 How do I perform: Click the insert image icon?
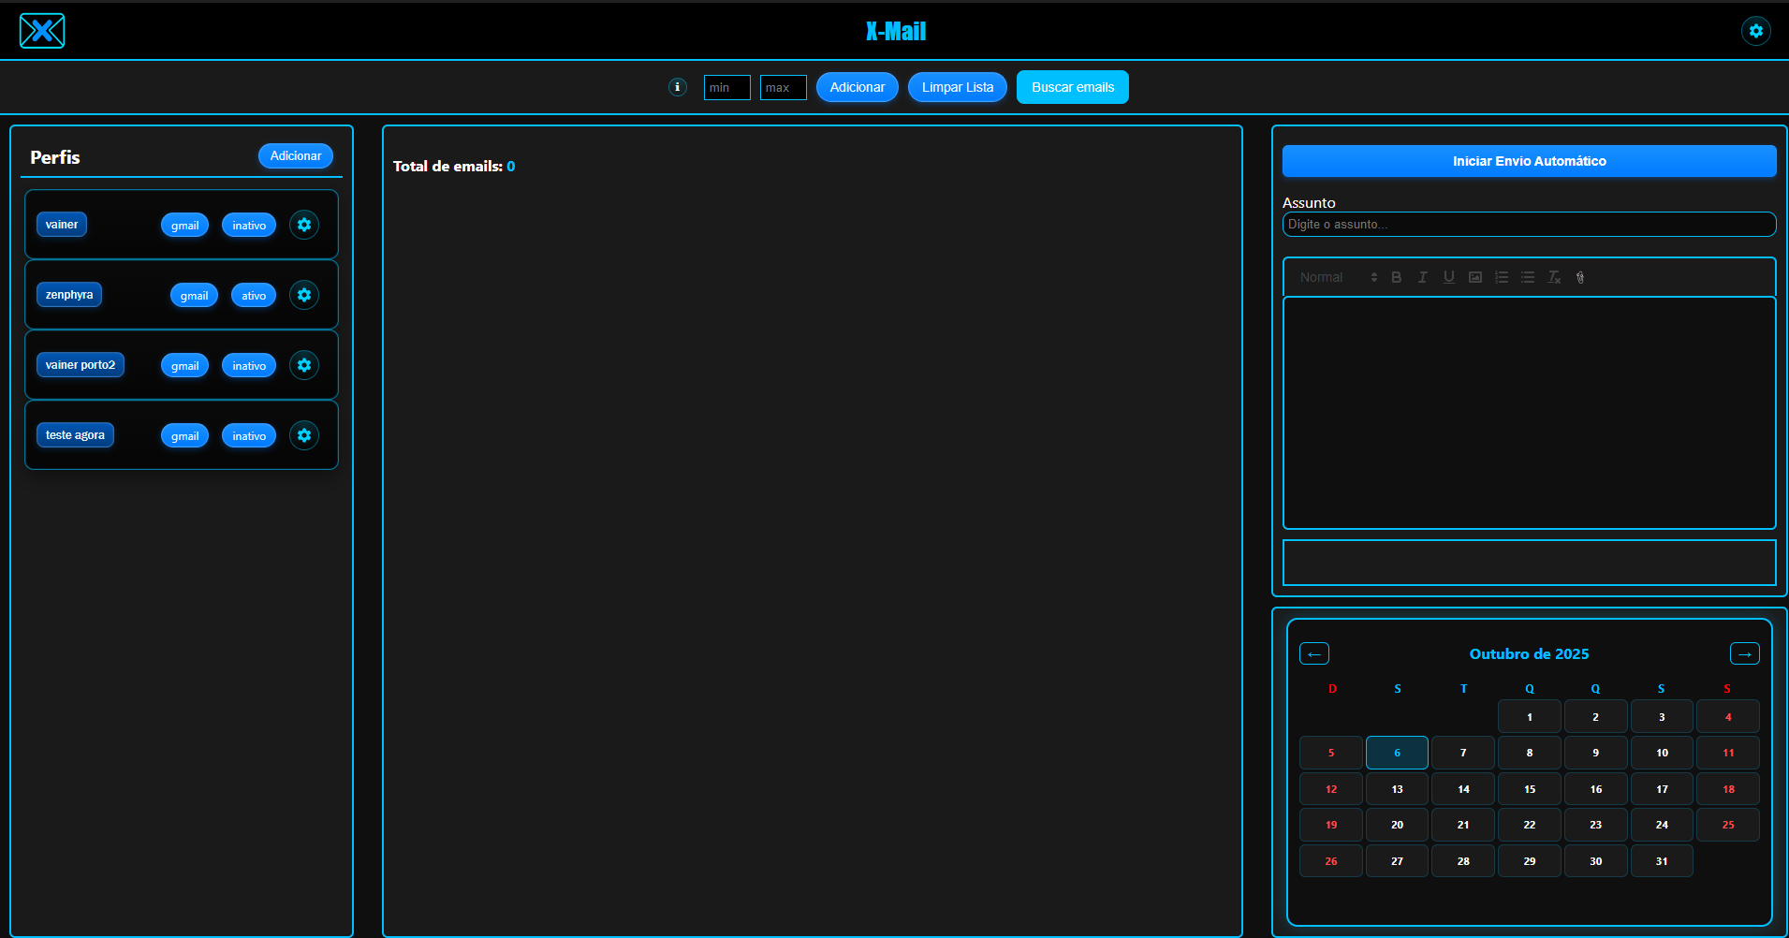click(1474, 277)
